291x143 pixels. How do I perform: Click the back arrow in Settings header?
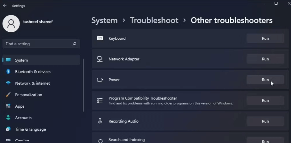tap(5, 5)
